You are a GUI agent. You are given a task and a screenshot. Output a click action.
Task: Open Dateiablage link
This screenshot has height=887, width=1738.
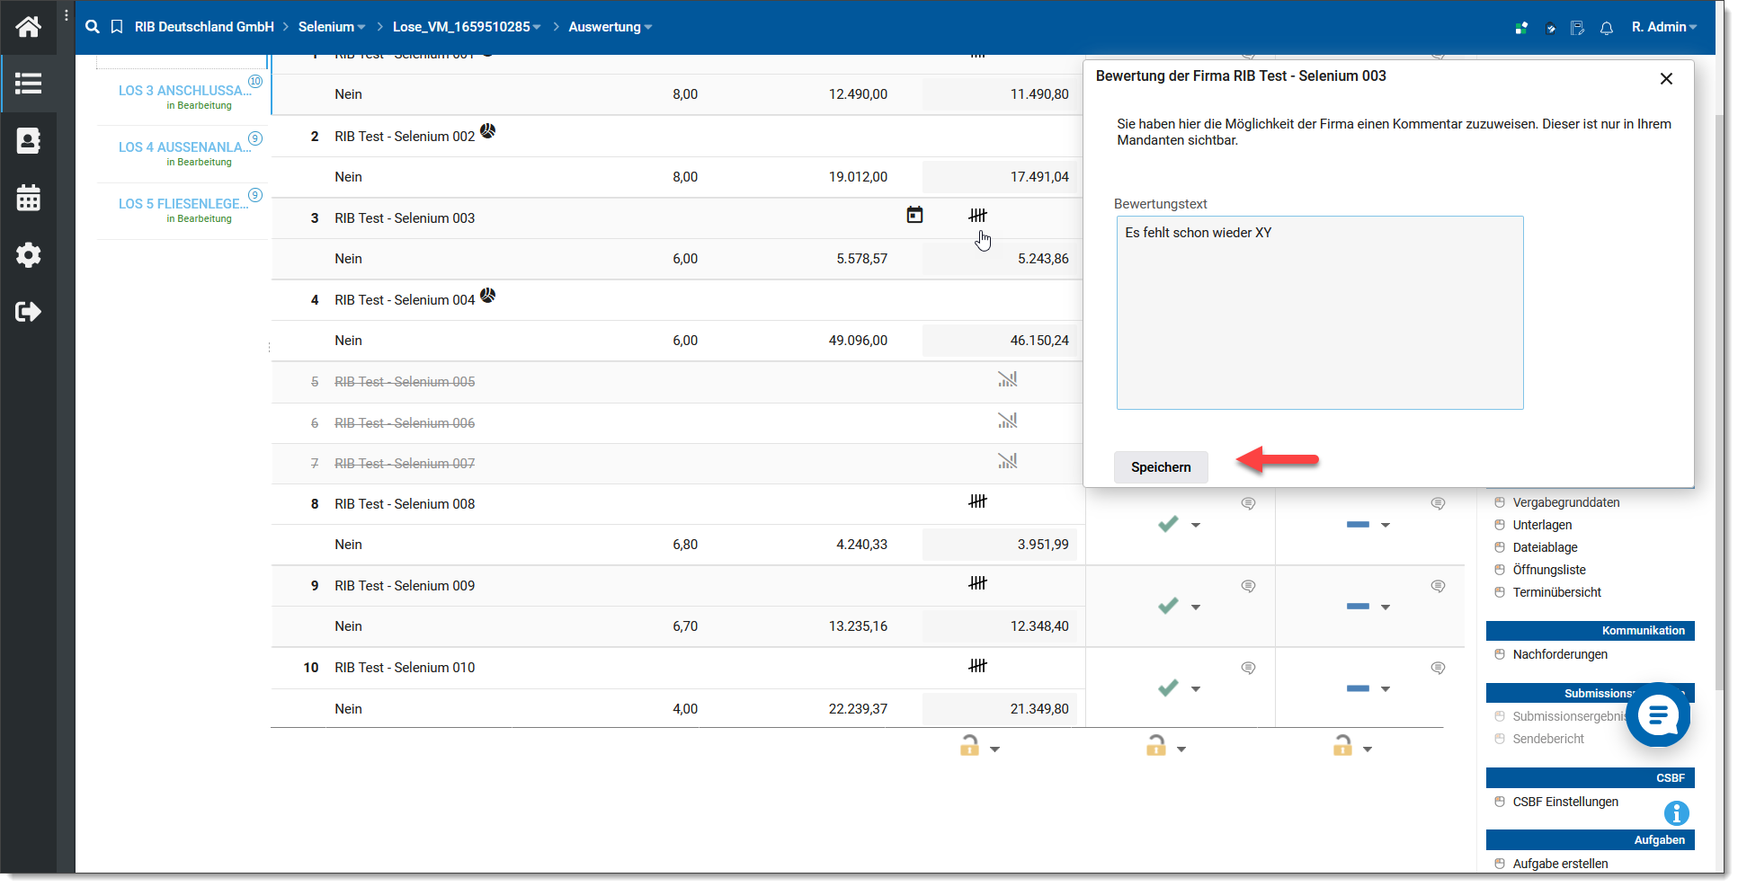coord(1545,547)
